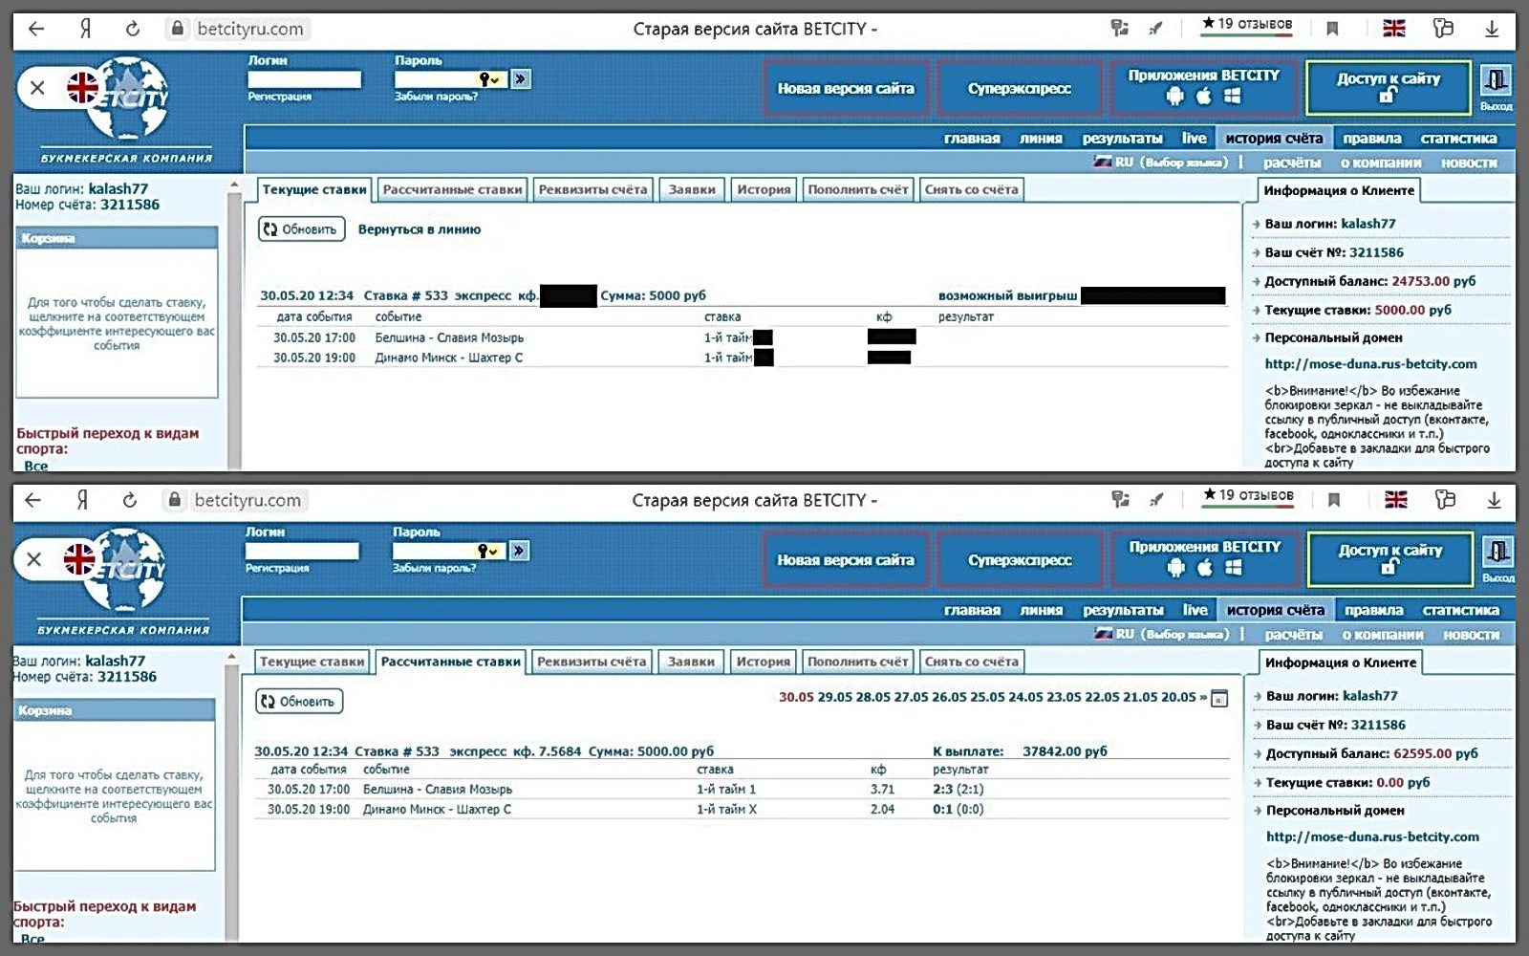This screenshot has height=956, width=1529.
Task: Click the Выход door icon in bottom page
Action: [x=1497, y=552]
